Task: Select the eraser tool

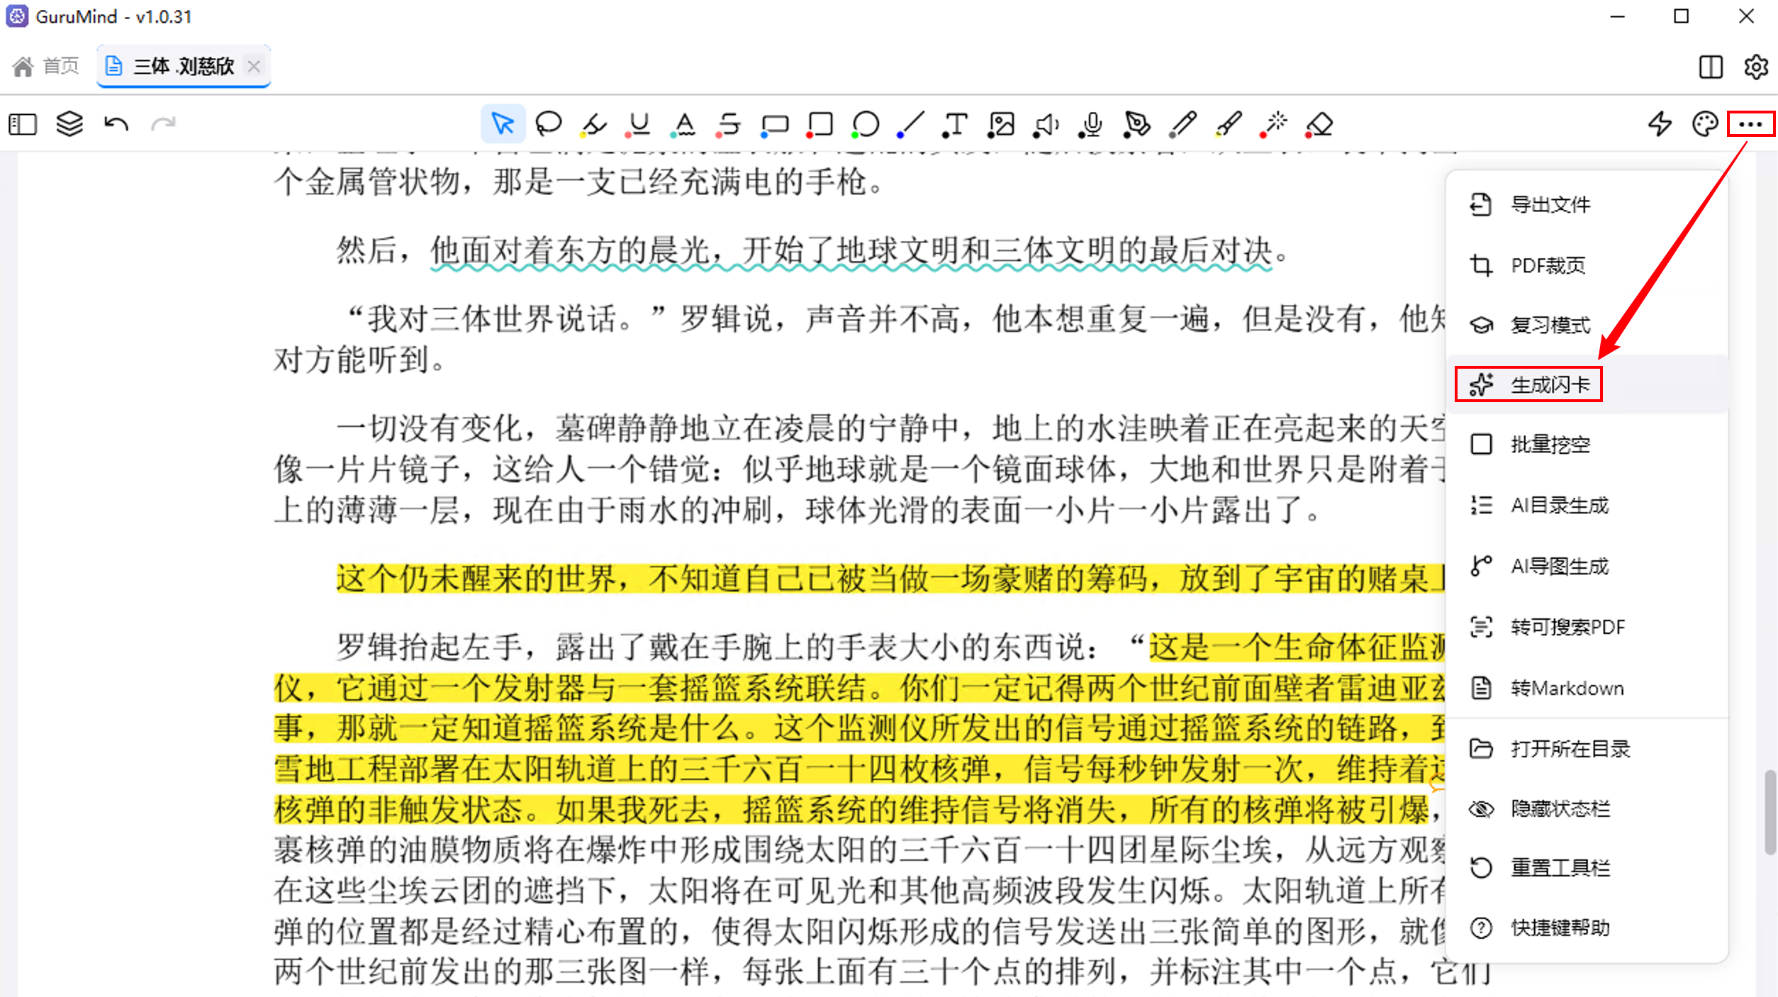Action: click(x=1319, y=124)
